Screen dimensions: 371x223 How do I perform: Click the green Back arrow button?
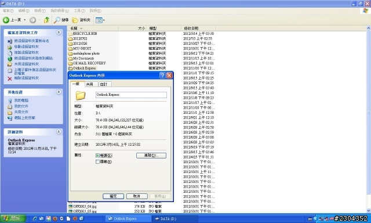coord(6,20)
